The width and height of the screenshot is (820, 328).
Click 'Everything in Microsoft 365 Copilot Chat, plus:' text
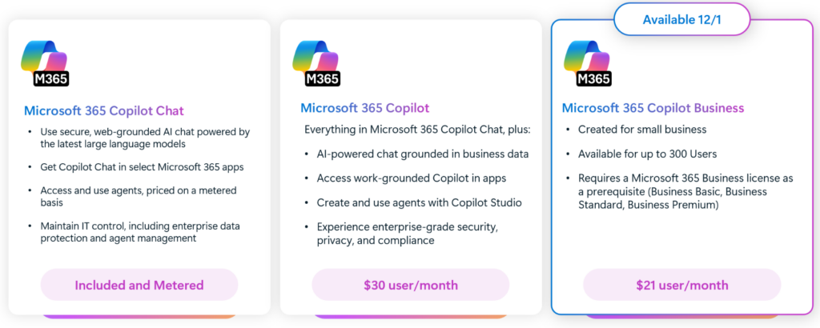click(x=417, y=130)
